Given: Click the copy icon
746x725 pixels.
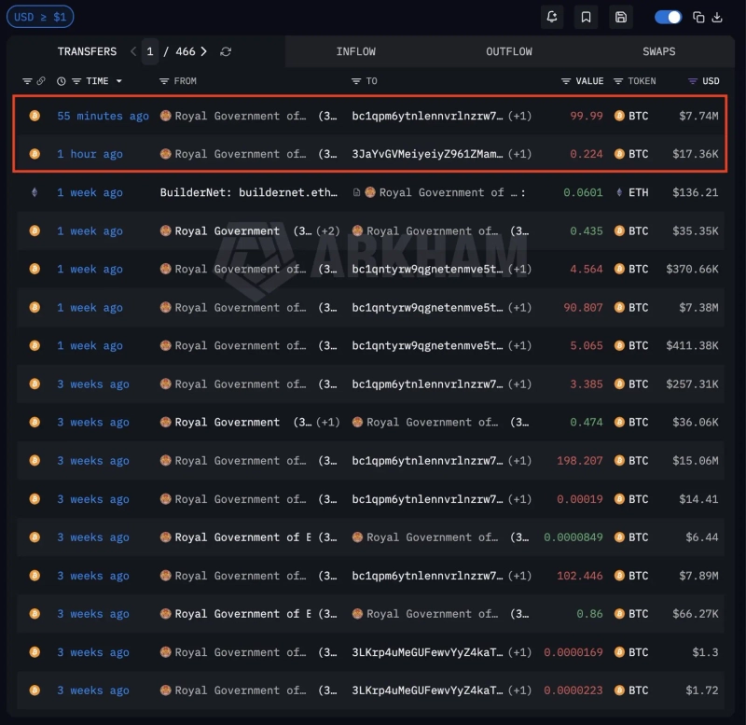Looking at the screenshot, I should pyautogui.click(x=698, y=17).
